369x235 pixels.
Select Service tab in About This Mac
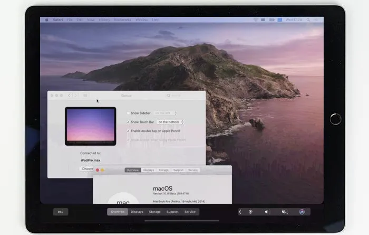(193, 170)
